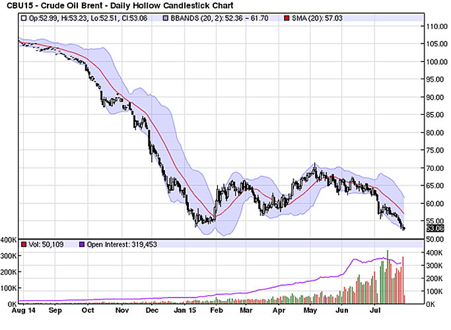The image size is (451, 330).
Task: Select the 53.06 current price marker
Action: click(434, 228)
